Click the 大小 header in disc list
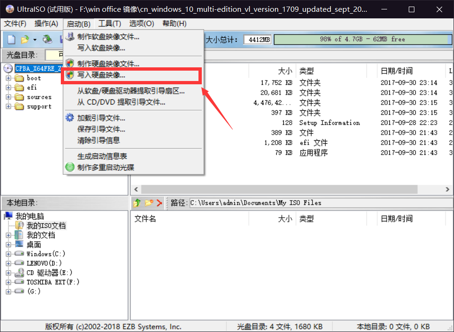 point(272,71)
